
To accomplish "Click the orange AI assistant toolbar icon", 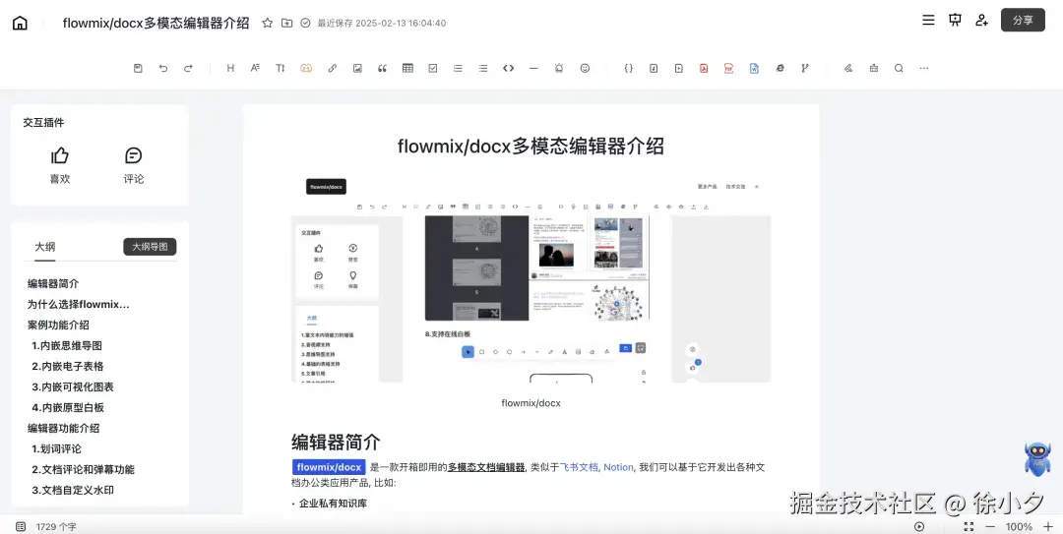I will point(306,69).
